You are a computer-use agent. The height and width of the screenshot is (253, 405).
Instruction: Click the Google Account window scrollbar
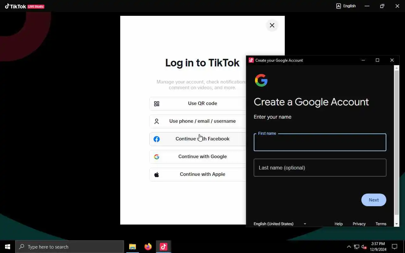tap(397, 142)
